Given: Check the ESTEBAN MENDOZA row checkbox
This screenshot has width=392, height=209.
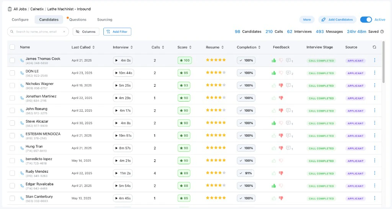Looking at the screenshot, I should [12, 136].
